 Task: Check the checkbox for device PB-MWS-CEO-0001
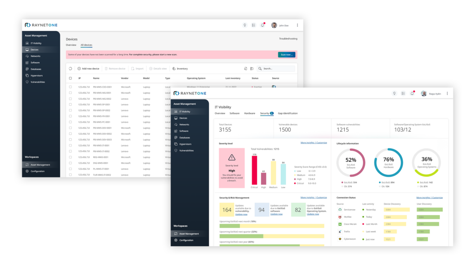coord(71,87)
